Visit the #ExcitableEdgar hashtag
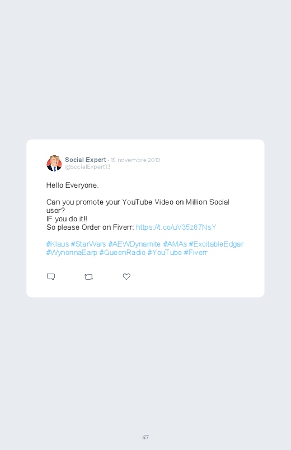 [216, 244]
